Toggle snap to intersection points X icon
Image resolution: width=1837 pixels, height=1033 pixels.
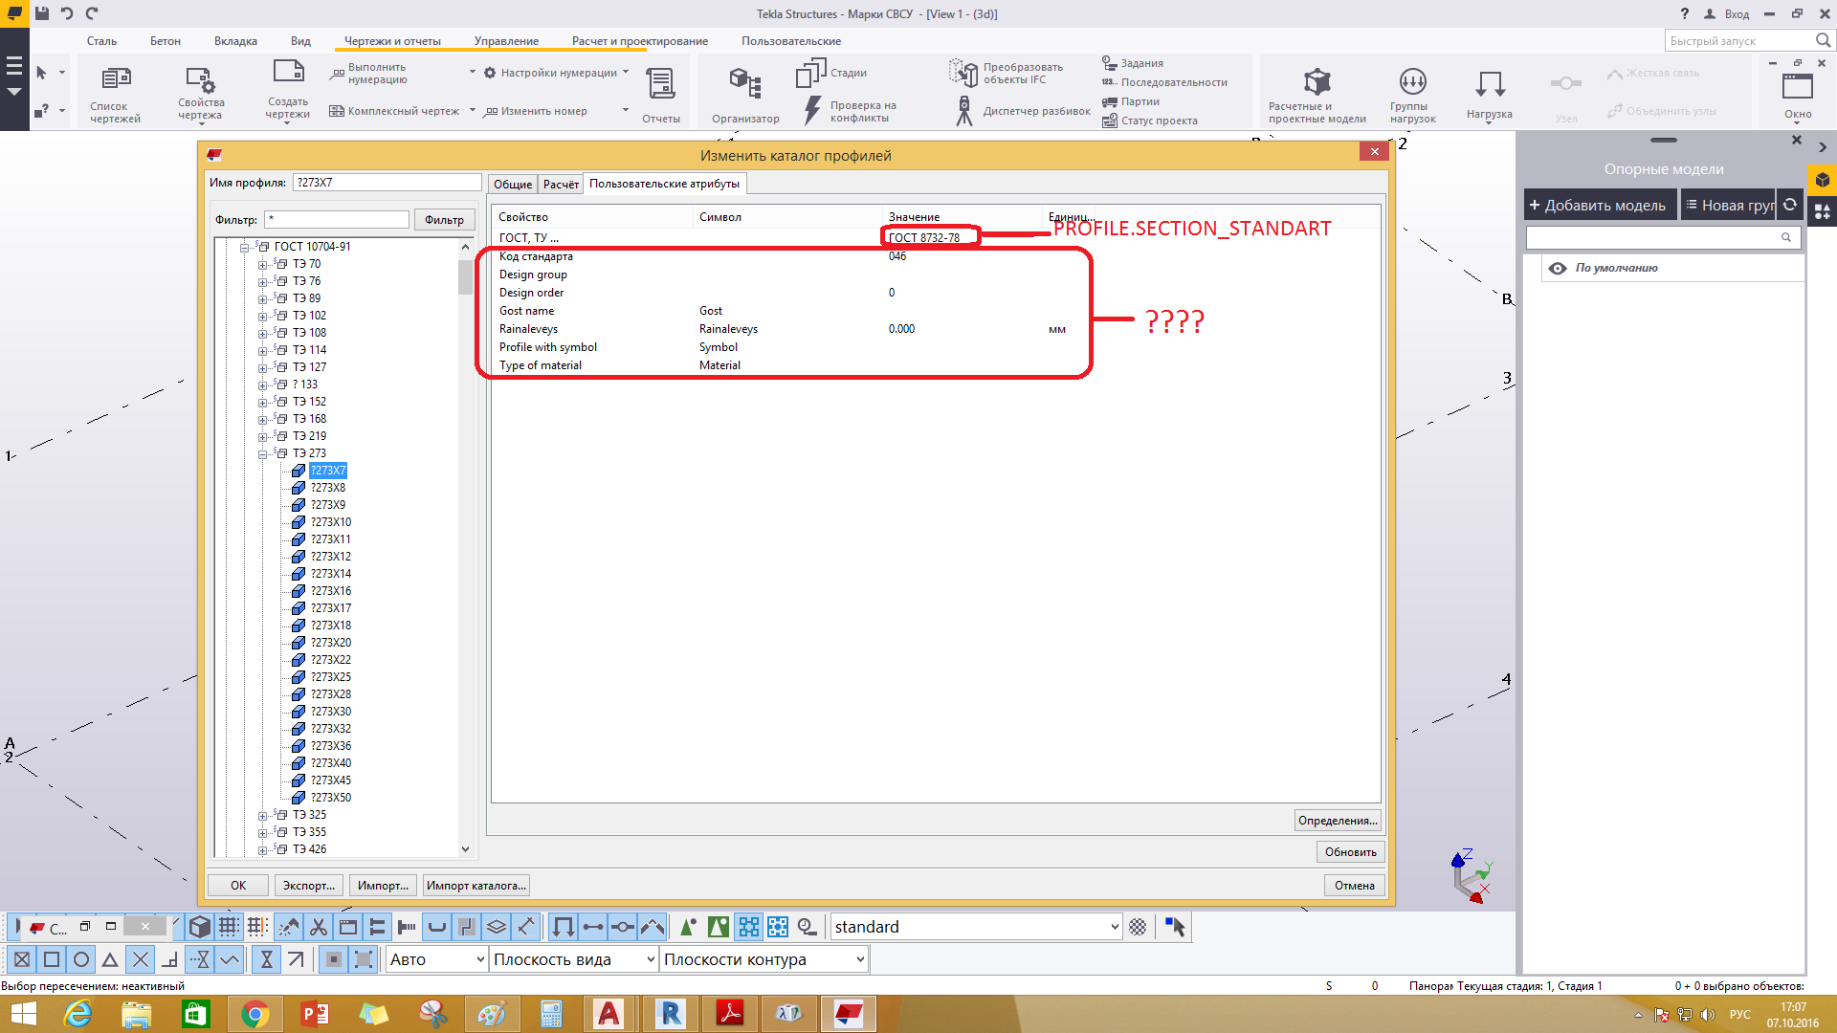tap(141, 959)
